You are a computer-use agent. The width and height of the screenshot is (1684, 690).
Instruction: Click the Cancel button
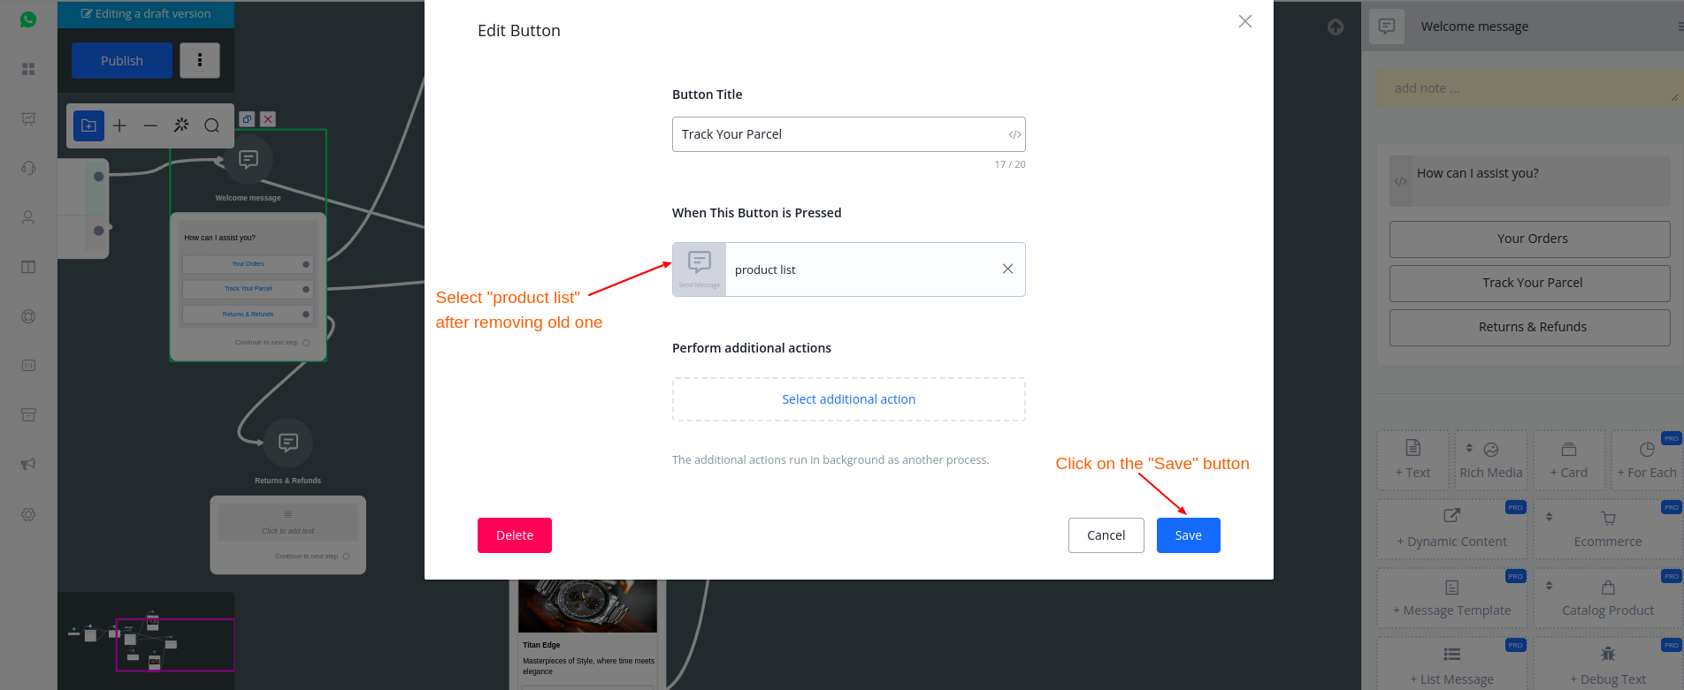coord(1106,535)
